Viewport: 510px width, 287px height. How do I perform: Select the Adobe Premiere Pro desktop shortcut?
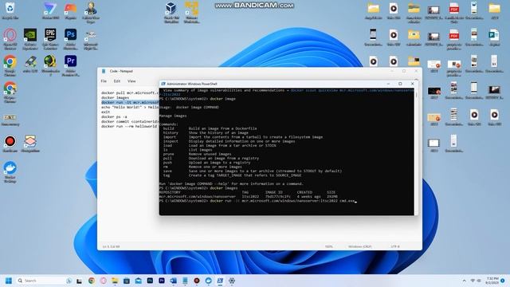click(71, 66)
